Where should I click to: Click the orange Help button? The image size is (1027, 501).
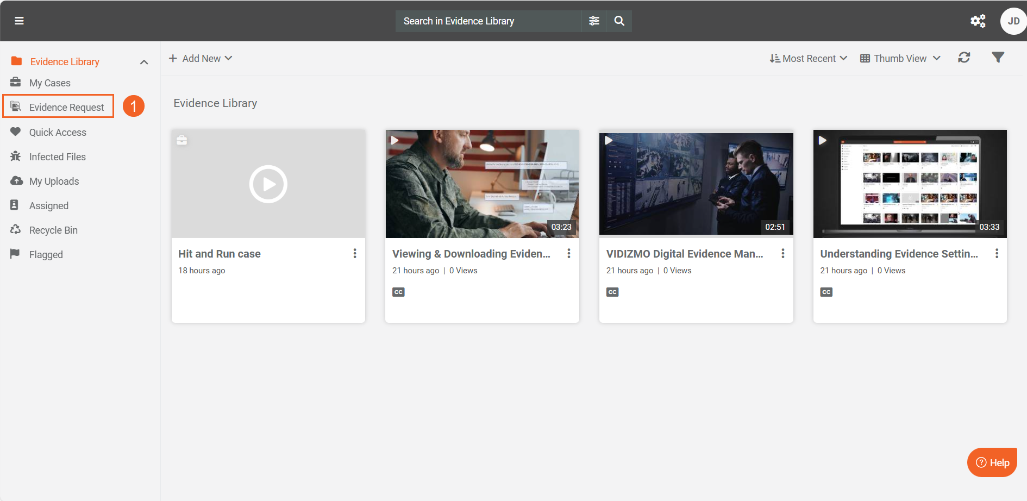point(992,462)
